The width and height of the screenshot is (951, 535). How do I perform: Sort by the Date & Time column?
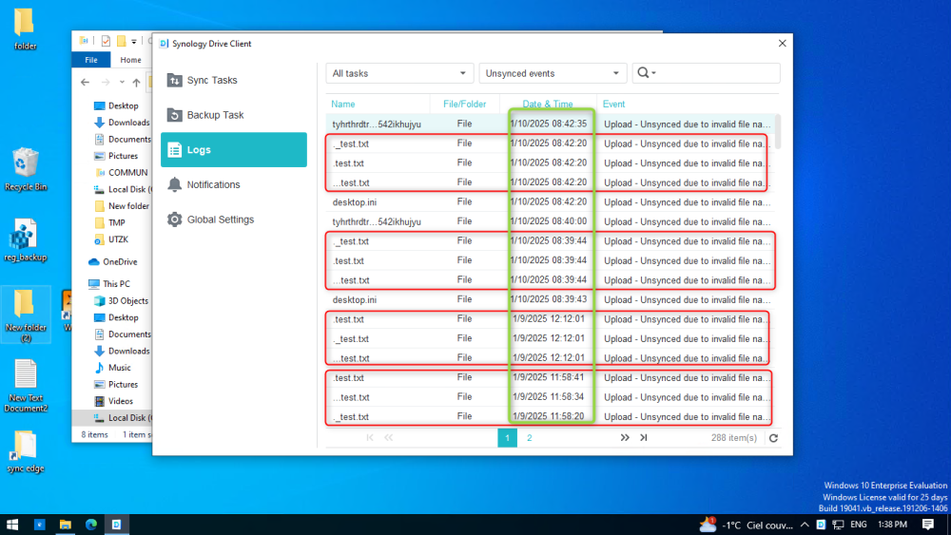(548, 104)
